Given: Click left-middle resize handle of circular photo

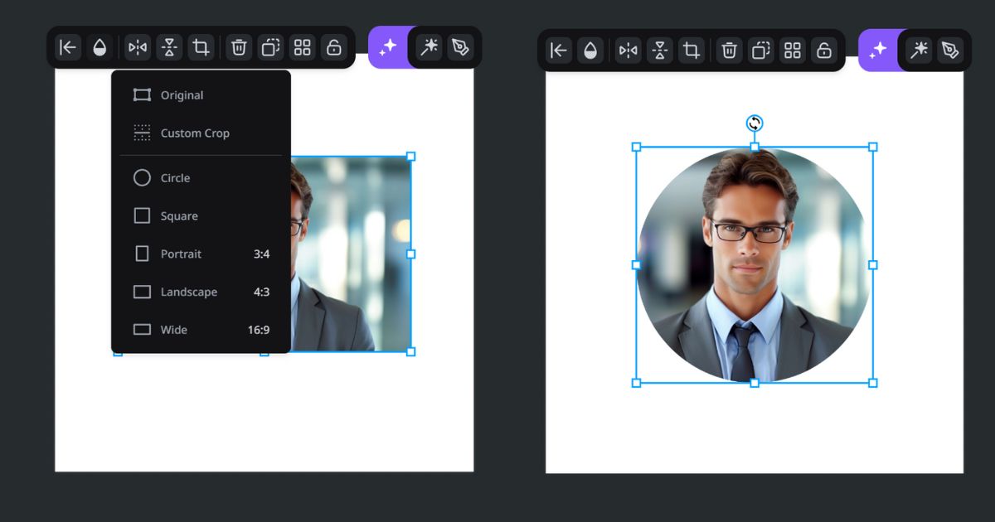Looking at the screenshot, I should 637,265.
